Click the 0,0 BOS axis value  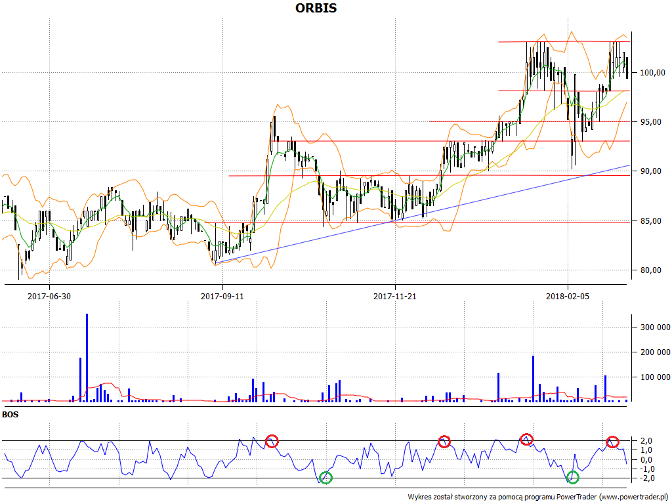(x=646, y=460)
